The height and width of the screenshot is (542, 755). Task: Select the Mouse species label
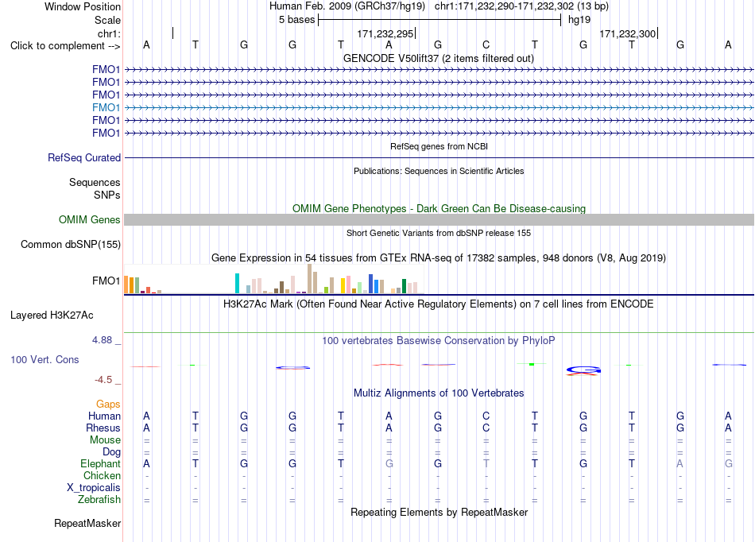(x=105, y=440)
